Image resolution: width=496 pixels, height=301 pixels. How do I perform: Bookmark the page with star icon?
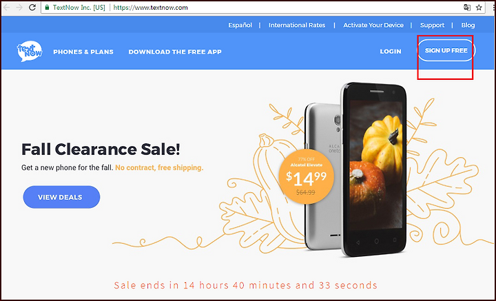point(479,8)
